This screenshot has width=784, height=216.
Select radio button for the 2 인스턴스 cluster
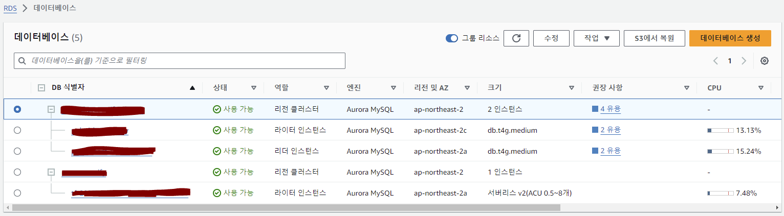[18, 109]
